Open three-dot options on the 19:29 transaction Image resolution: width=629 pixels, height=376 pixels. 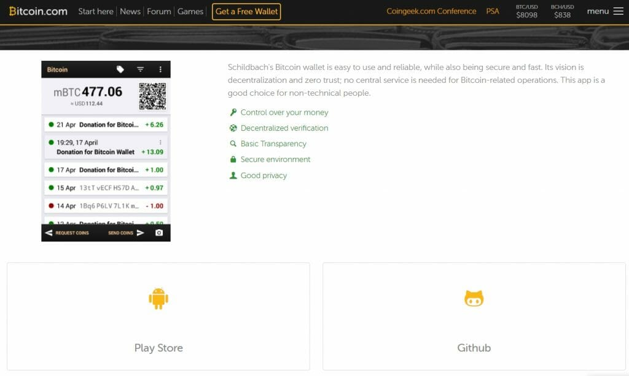pyautogui.click(x=160, y=143)
